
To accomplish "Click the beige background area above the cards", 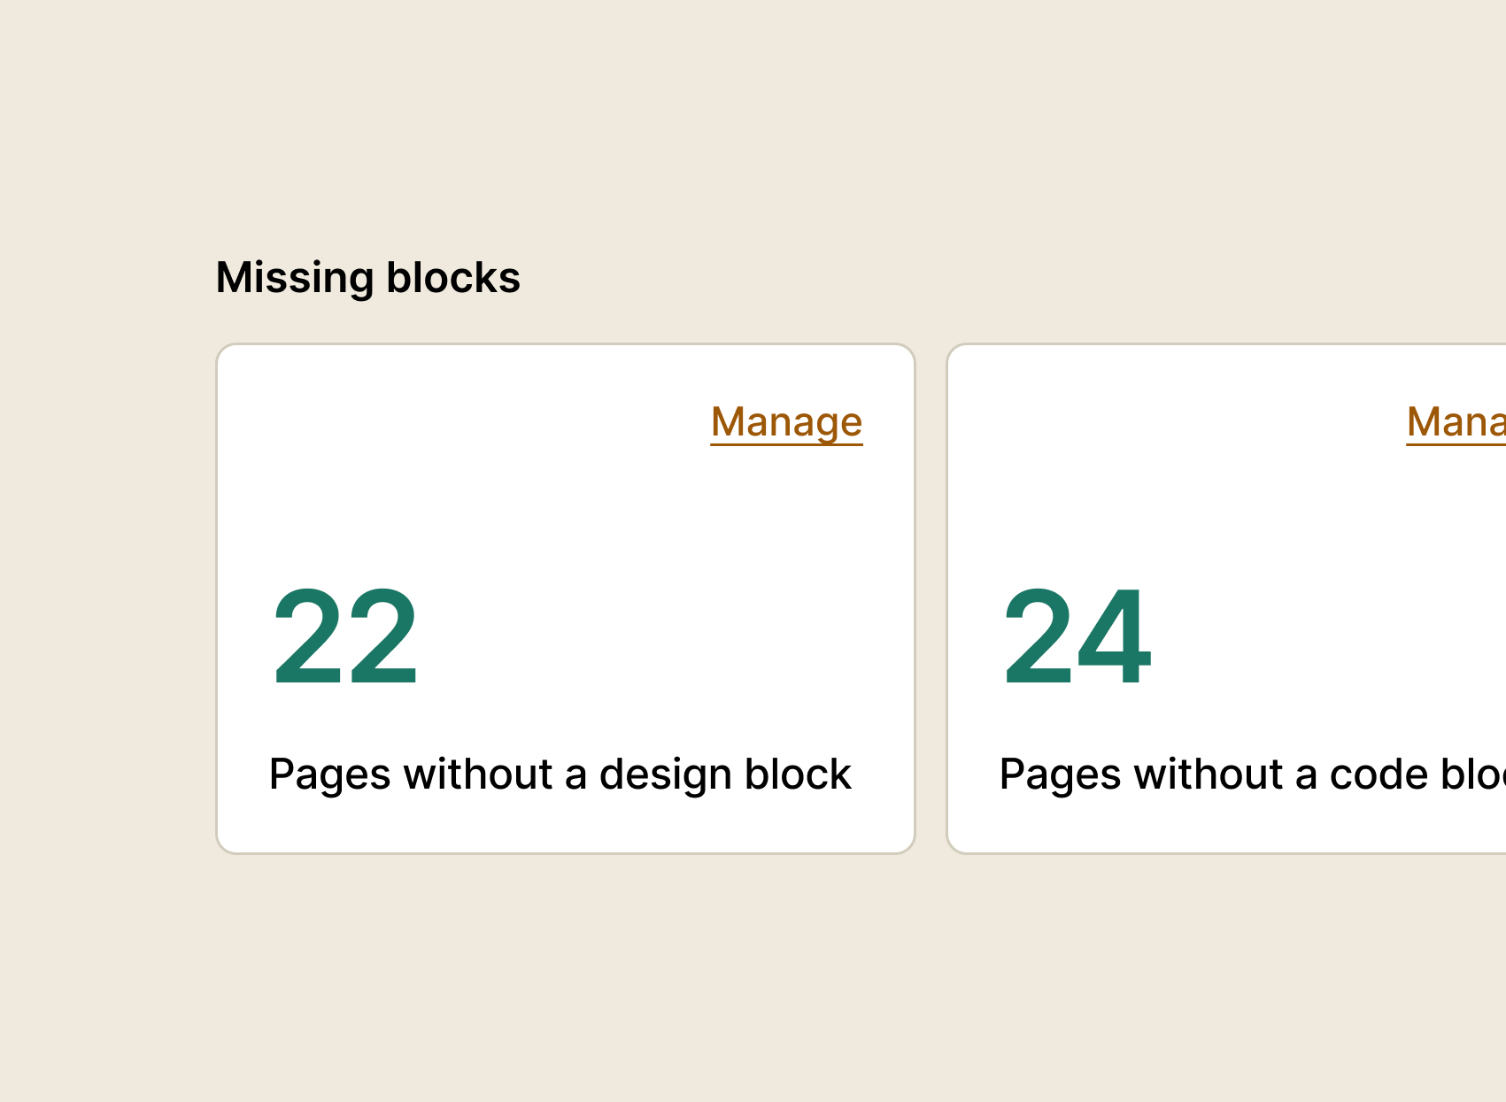I will 753,133.
